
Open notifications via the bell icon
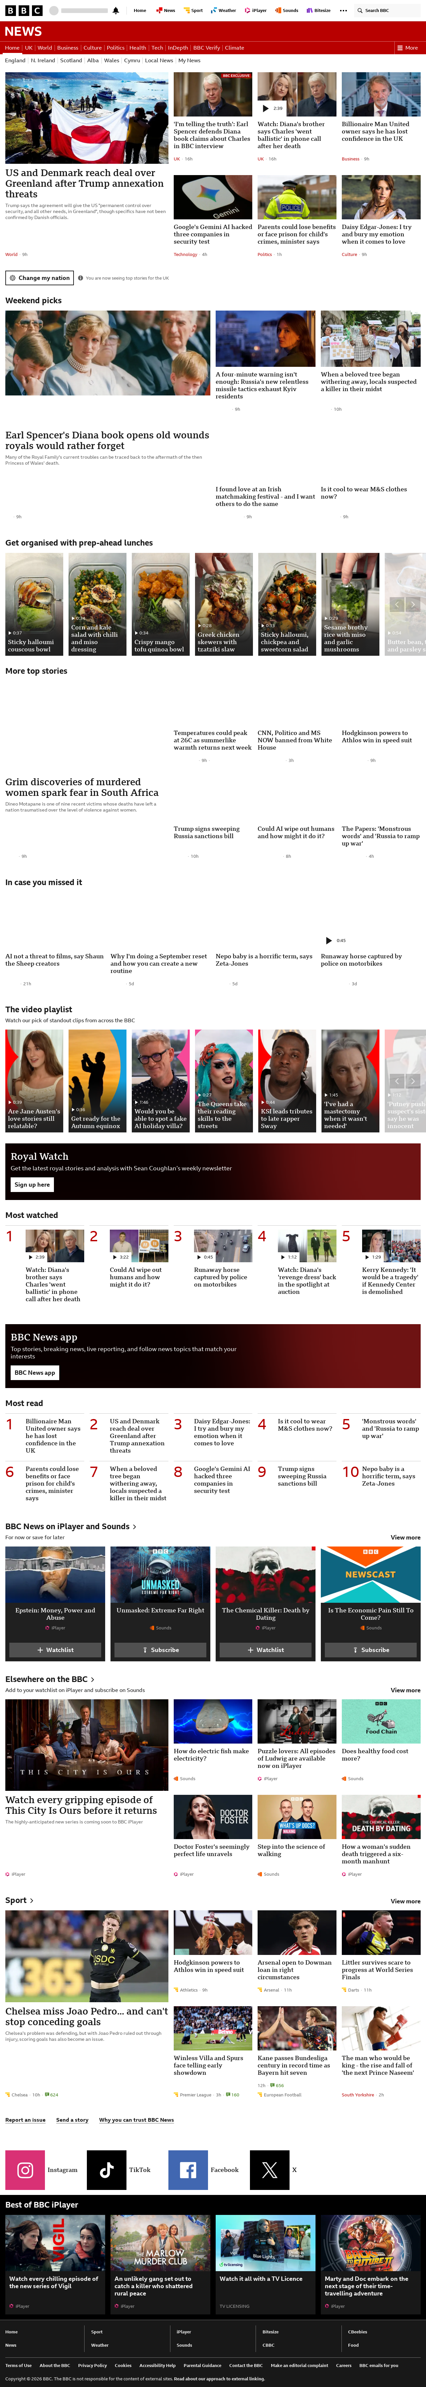(x=116, y=10)
